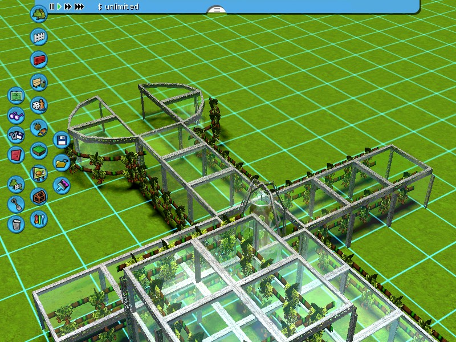The height and width of the screenshot is (342, 456).
Task: Open the dice and figure icon
Action: point(38,105)
